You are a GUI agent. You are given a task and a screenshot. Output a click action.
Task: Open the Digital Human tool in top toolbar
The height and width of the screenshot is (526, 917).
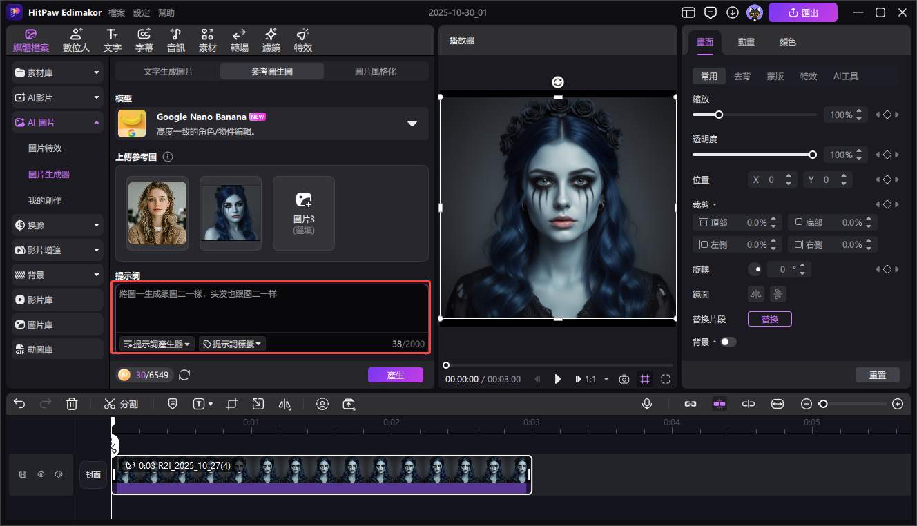pyautogui.click(x=76, y=41)
